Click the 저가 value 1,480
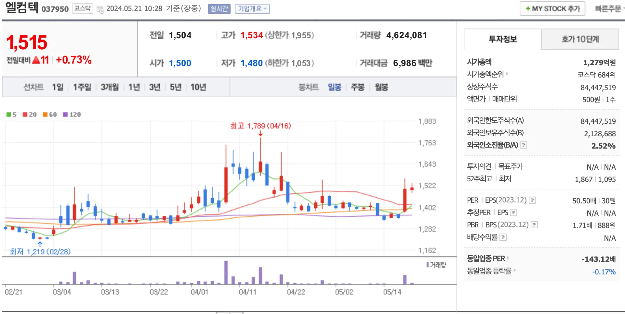Viewport: 625px width, 314px height. coord(252,63)
